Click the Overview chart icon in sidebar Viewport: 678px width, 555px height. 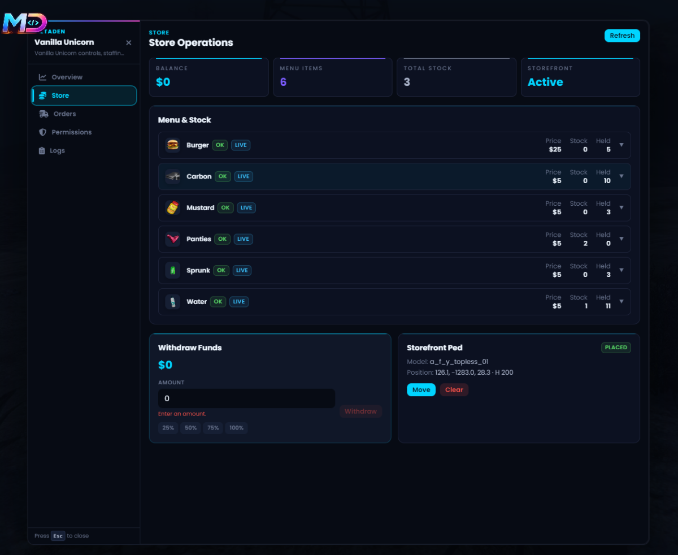[42, 77]
